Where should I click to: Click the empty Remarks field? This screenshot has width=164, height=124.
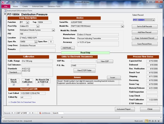(37, 50)
